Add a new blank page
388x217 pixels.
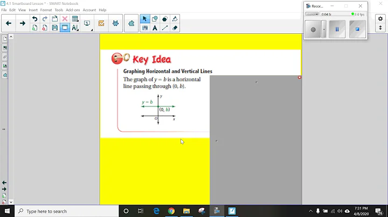(34, 27)
